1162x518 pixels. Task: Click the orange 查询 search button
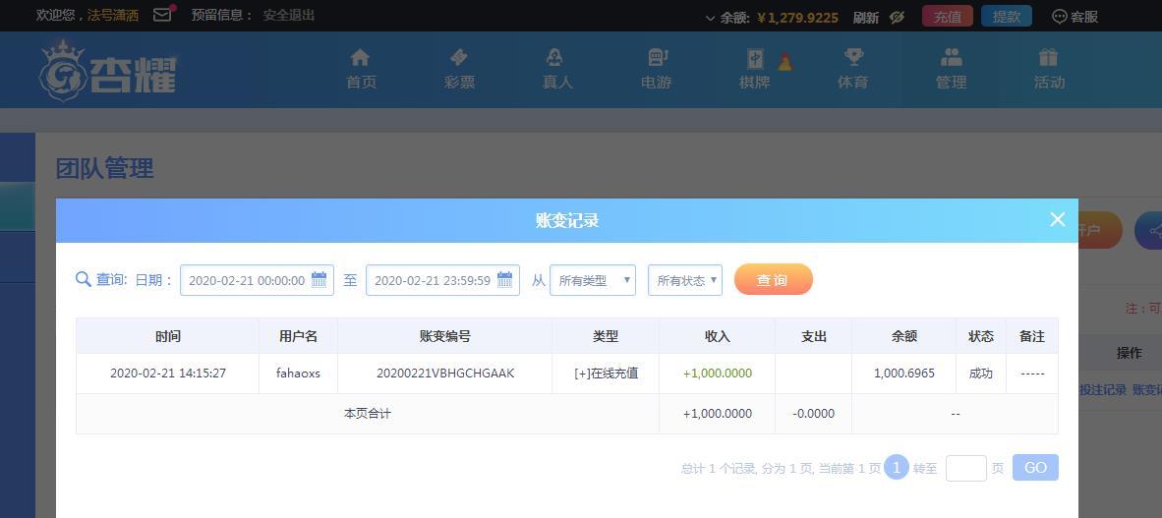coord(773,280)
